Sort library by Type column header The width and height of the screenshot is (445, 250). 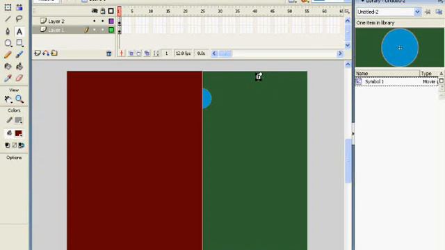429,74
